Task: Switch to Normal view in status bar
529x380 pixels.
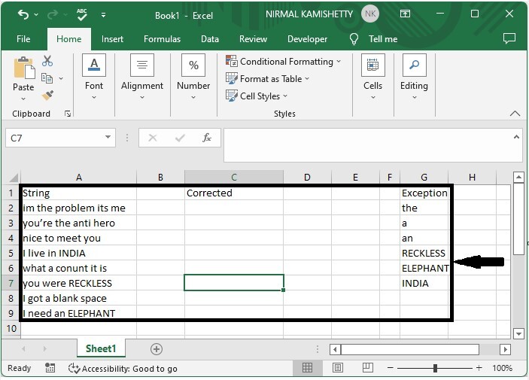Action: [307, 368]
